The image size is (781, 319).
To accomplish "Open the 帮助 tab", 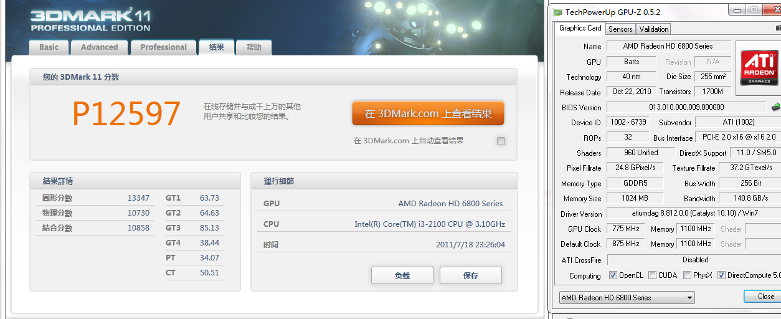I will coord(253,47).
